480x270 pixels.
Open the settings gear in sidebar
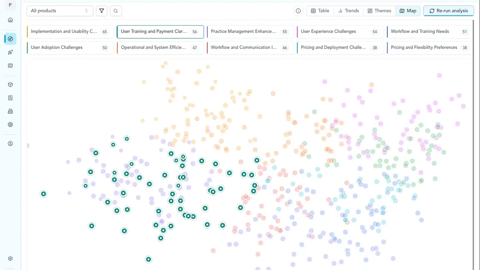(x=10, y=259)
